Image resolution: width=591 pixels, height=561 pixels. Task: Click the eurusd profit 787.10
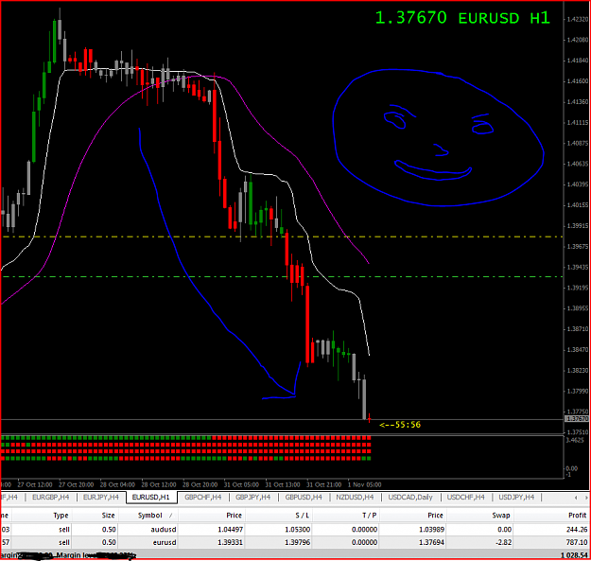click(577, 542)
